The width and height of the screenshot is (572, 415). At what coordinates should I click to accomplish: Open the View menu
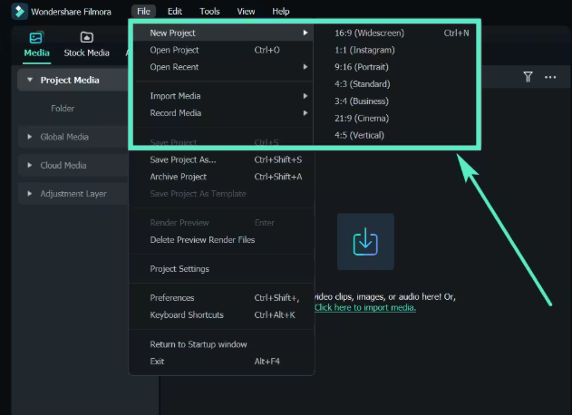coord(246,11)
